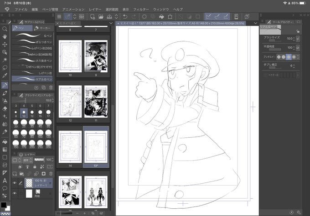Expand the page manager tab dropdown chevron

click(x=111, y=23)
